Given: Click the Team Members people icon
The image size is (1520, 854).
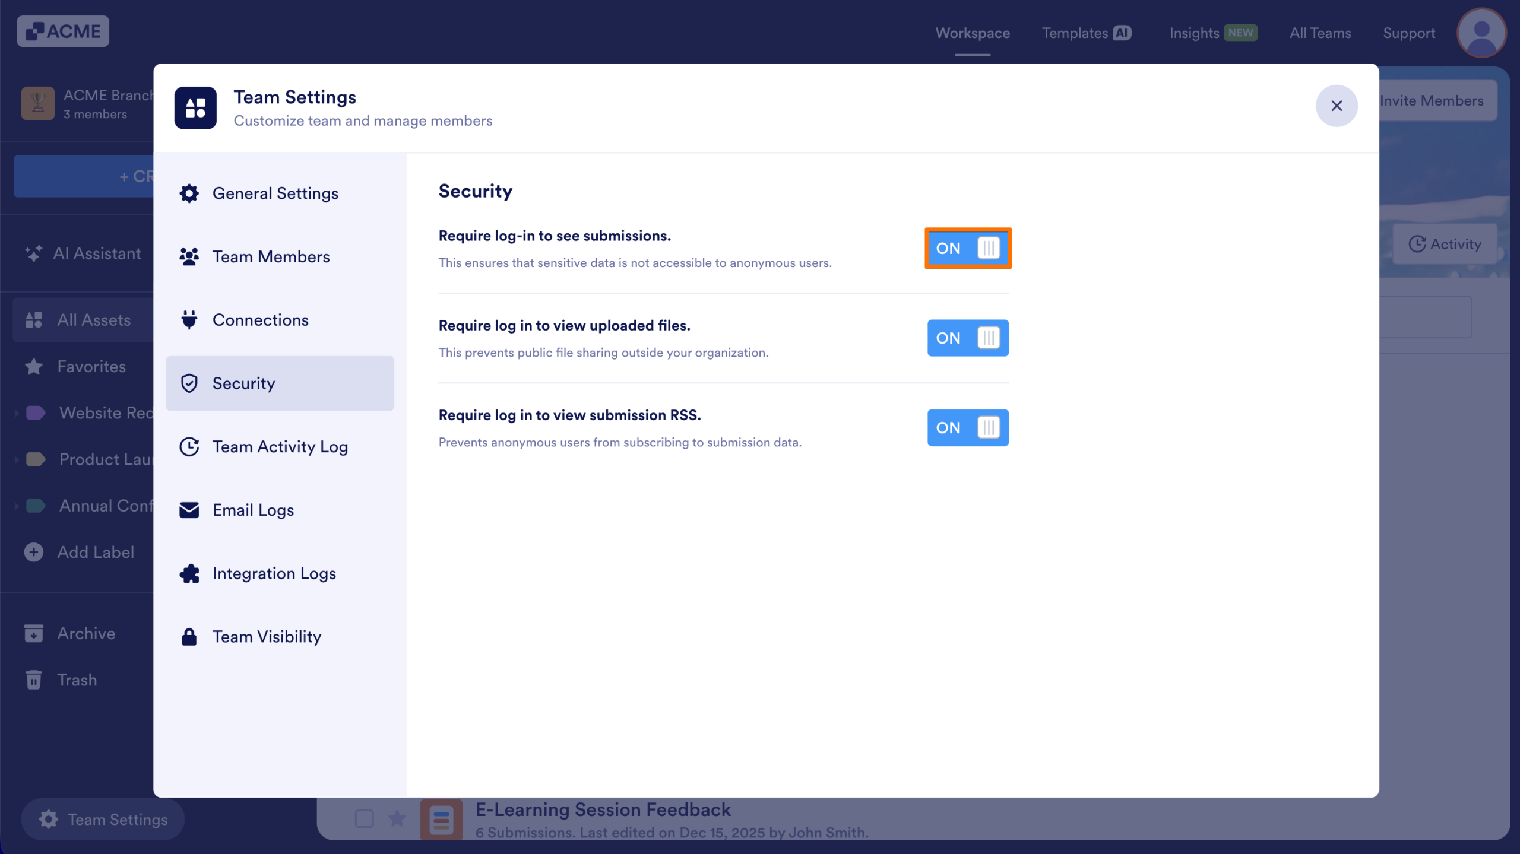Looking at the screenshot, I should [189, 256].
